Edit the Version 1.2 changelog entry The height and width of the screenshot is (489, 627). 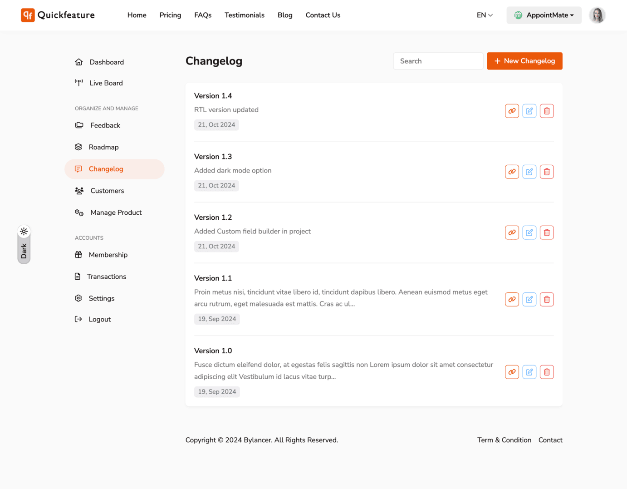[x=529, y=232]
